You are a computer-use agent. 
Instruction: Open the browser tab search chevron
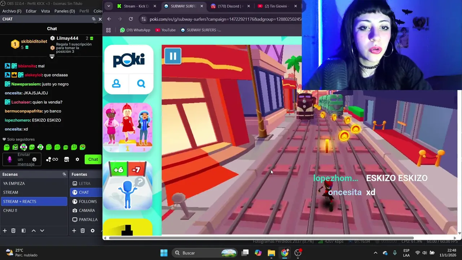click(x=109, y=6)
